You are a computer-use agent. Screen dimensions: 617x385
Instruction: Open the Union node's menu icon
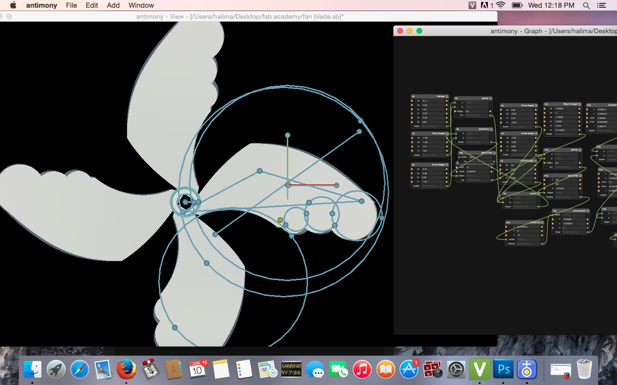click(538, 193)
